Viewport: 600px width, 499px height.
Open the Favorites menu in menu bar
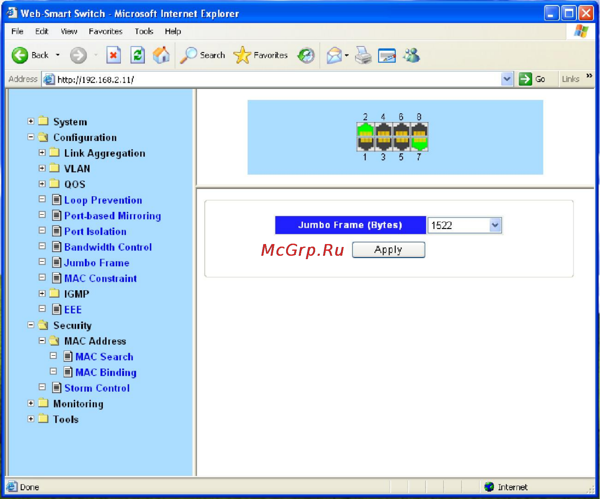(105, 31)
